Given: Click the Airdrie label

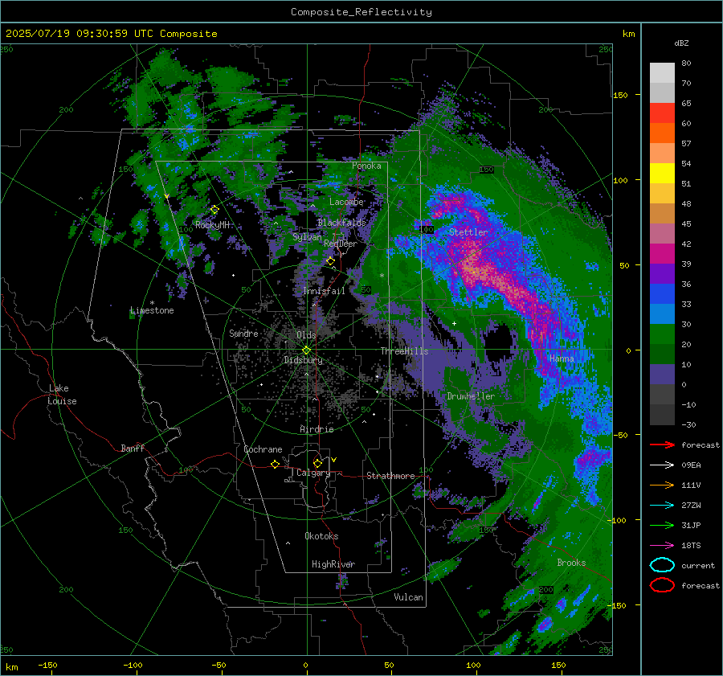Looking at the screenshot, I should coord(317,429).
